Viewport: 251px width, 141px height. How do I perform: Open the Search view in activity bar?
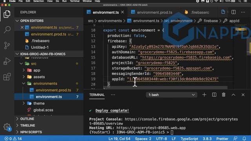click(x=7, y=30)
